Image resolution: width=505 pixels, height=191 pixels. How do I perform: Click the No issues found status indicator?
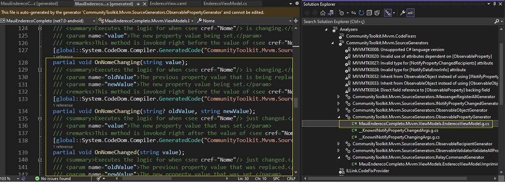coord(53,179)
